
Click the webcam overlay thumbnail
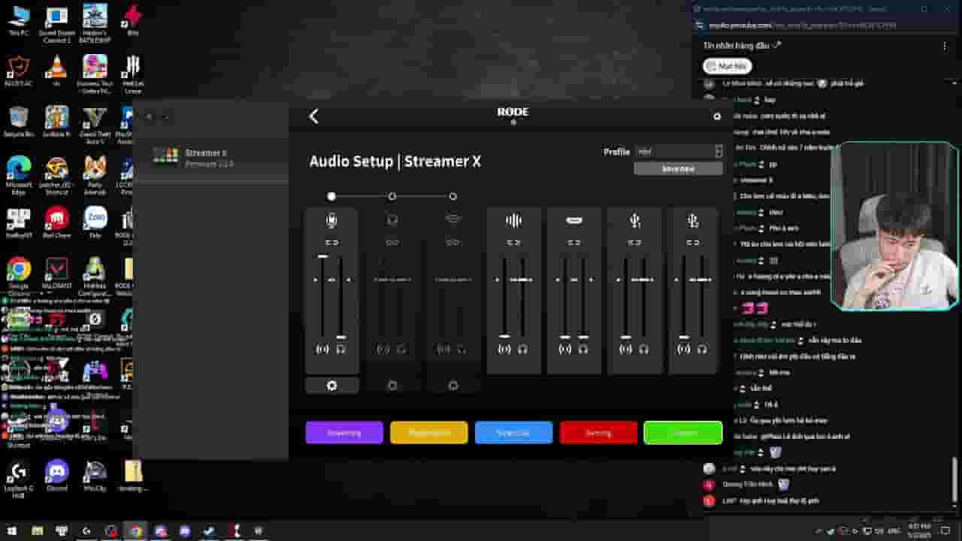point(894,225)
